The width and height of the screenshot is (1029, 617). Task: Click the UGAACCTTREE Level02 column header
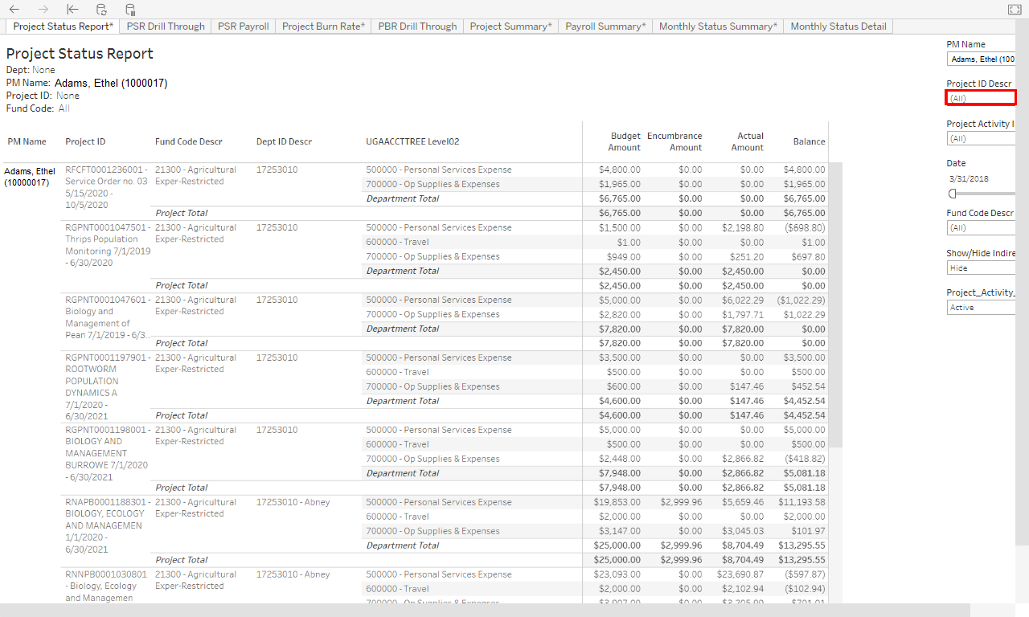coord(412,141)
